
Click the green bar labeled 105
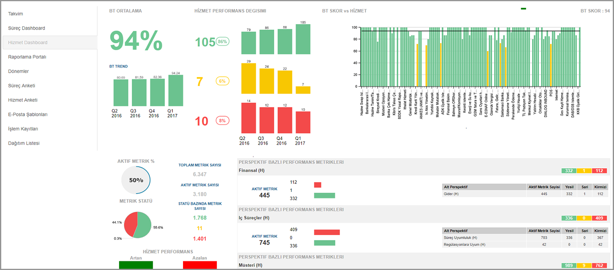(x=303, y=39)
